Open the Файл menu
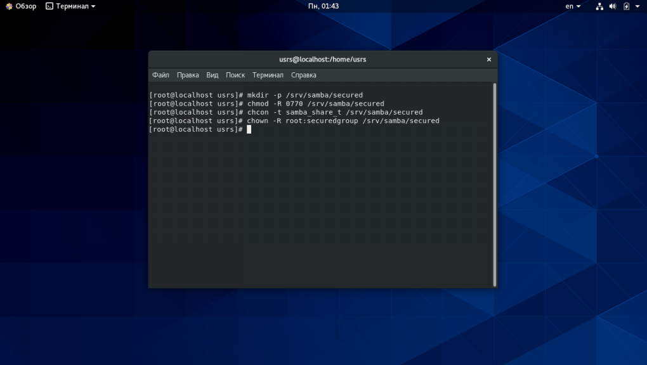647x365 pixels. pyautogui.click(x=160, y=75)
